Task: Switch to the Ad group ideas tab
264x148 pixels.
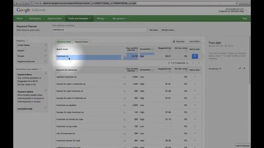Action: click(64, 42)
